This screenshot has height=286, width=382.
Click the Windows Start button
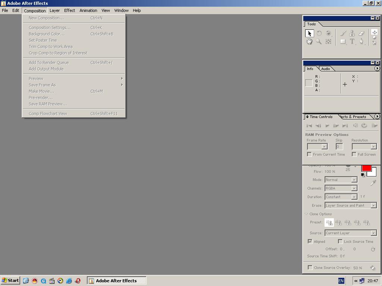pyautogui.click(x=10, y=281)
